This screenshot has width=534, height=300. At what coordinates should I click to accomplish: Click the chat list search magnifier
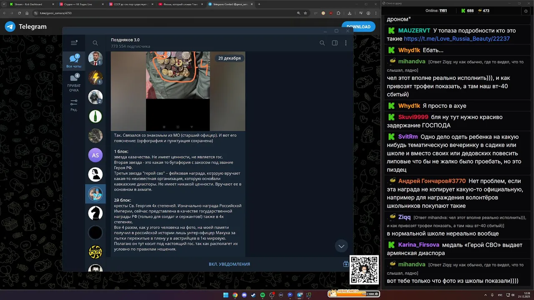[95, 43]
